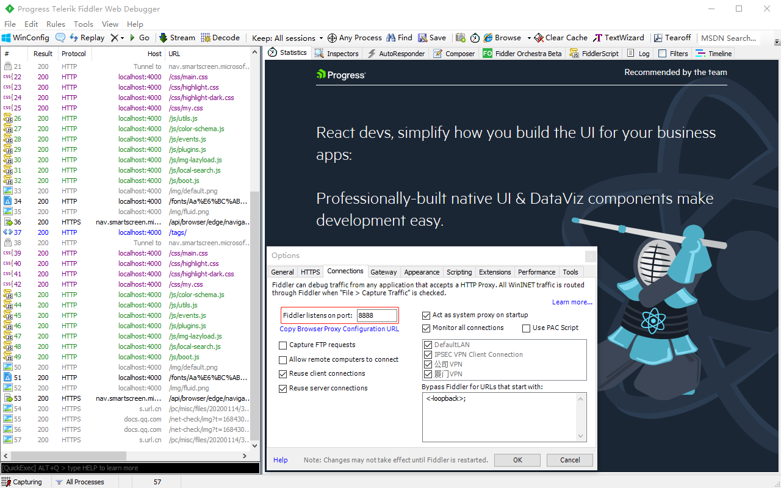Switch to the Inspectors tab
The width and height of the screenshot is (781, 488).
click(x=337, y=54)
